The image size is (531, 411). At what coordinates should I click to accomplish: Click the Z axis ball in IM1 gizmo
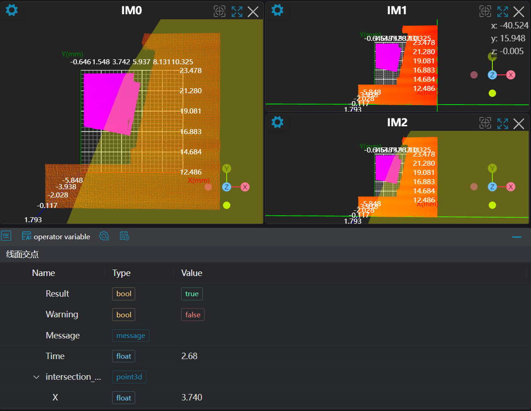pos(492,75)
